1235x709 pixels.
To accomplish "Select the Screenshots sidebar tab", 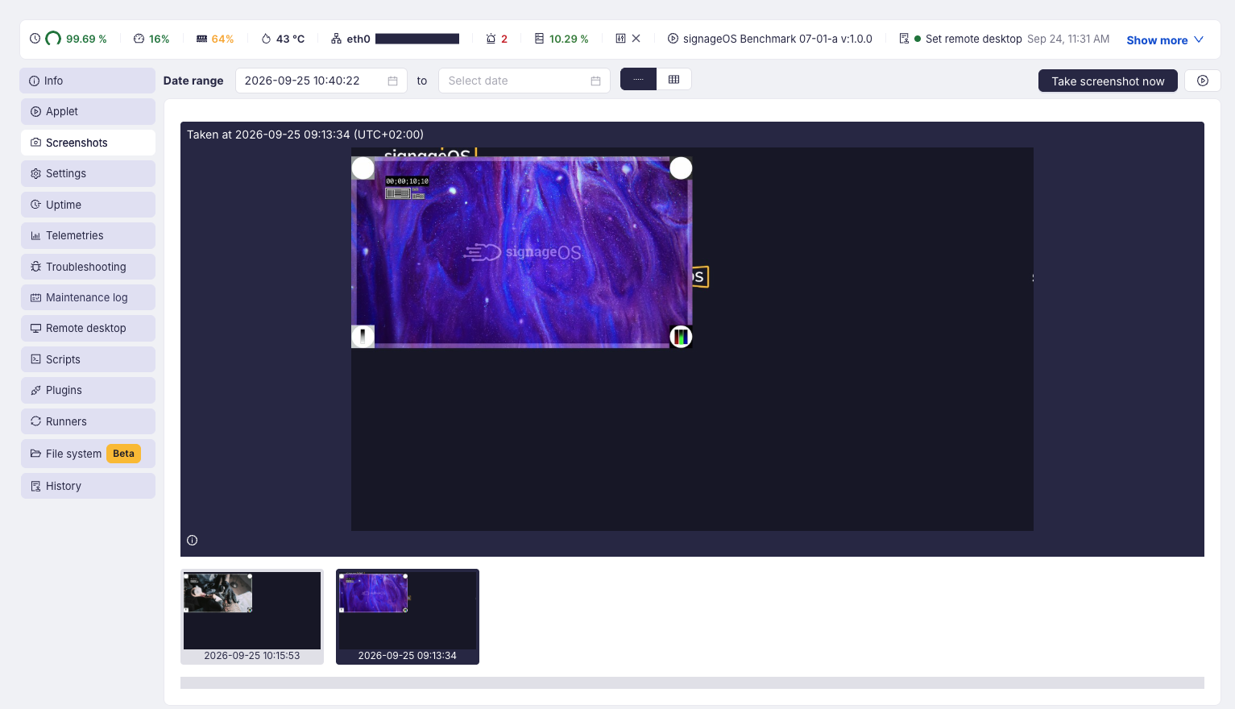I will point(88,143).
